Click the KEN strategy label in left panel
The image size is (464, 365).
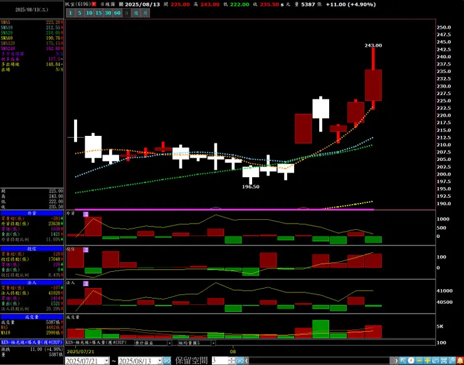[31, 342]
